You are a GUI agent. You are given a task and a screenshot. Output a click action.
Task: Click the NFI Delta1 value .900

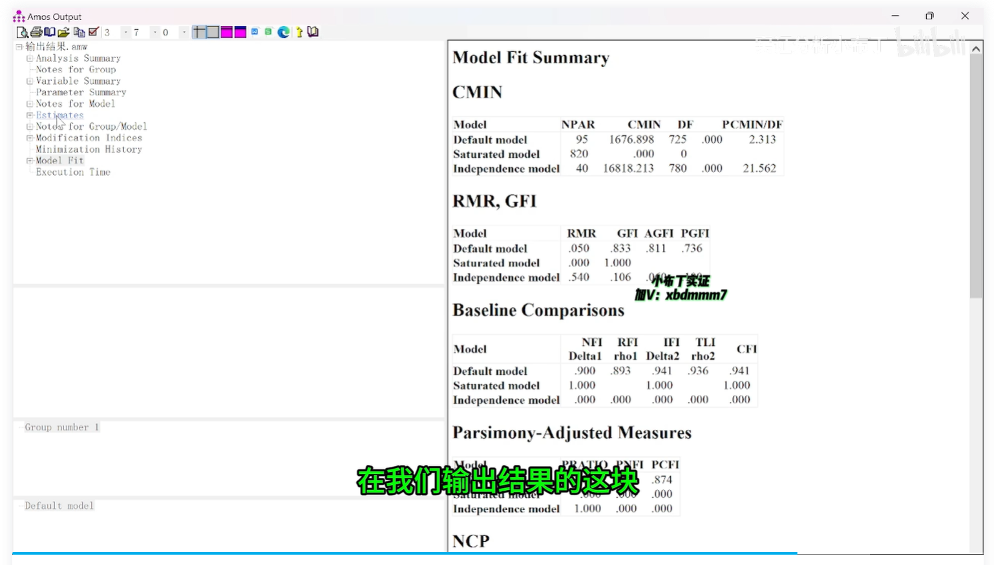[585, 370]
